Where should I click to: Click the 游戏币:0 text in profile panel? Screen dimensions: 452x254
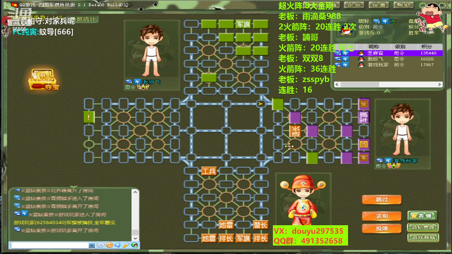370,33
